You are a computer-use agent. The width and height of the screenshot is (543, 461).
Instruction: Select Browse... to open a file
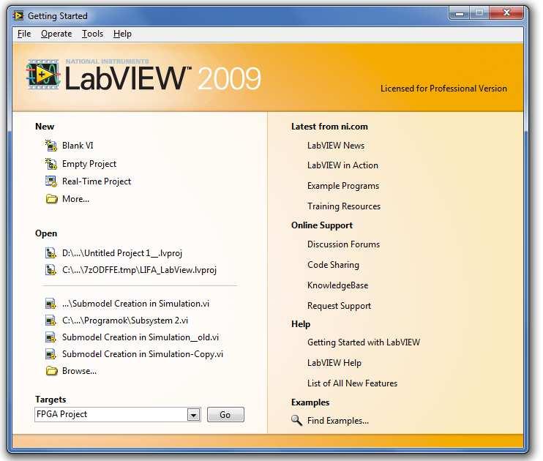[x=79, y=371]
